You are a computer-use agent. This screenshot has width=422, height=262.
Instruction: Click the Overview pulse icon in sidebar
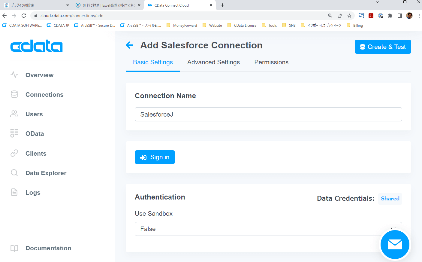pos(14,75)
